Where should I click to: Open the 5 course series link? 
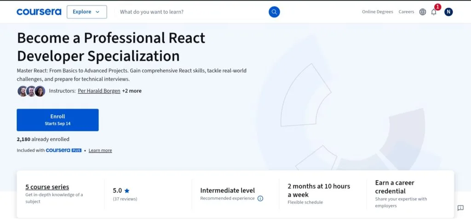coord(47,187)
